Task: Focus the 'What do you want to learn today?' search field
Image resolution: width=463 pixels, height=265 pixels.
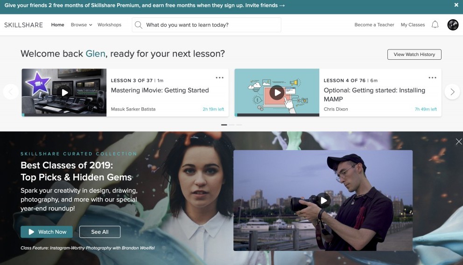Action: tap(206, 25)
